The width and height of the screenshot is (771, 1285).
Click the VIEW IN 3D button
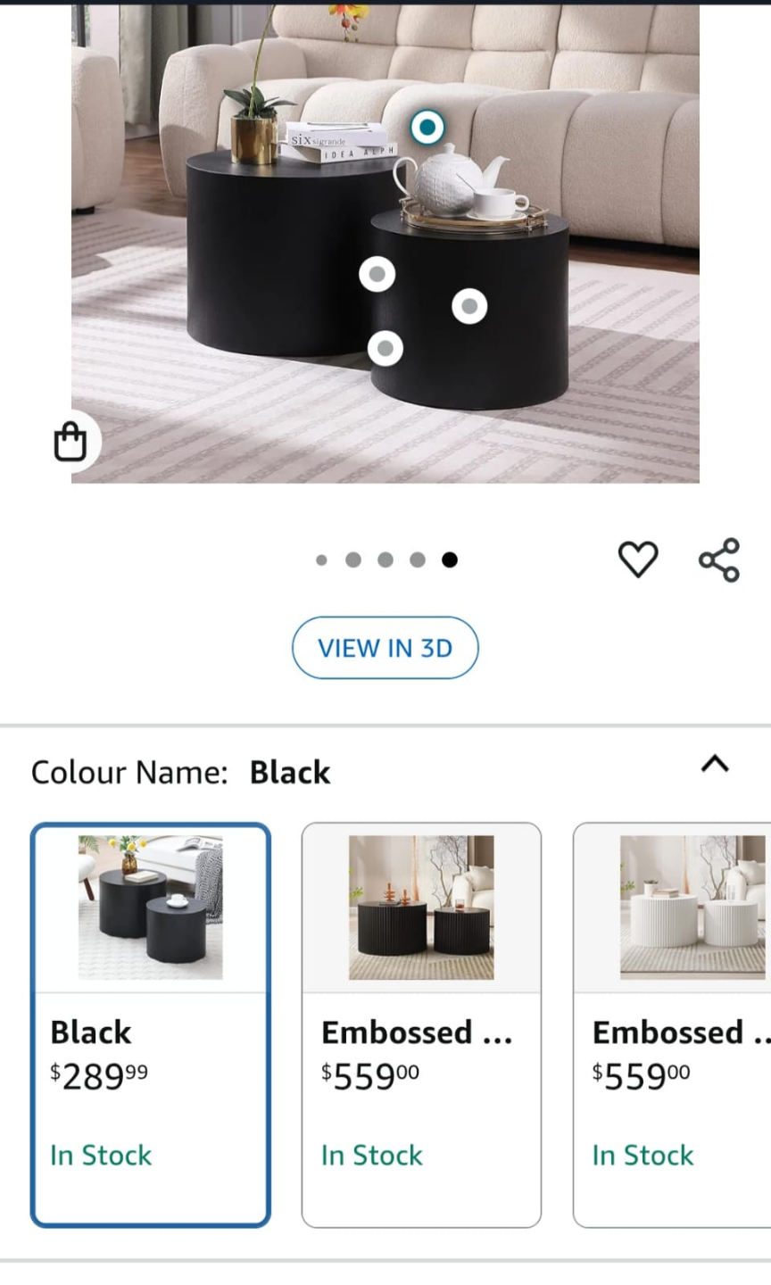[385, 648]
